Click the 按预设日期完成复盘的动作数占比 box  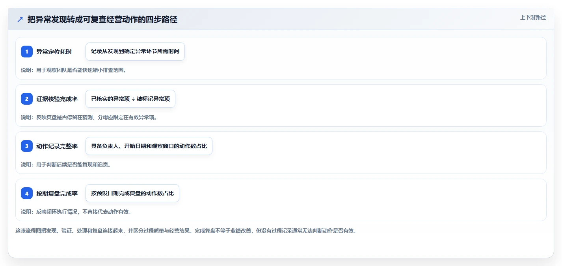point(132,193)
